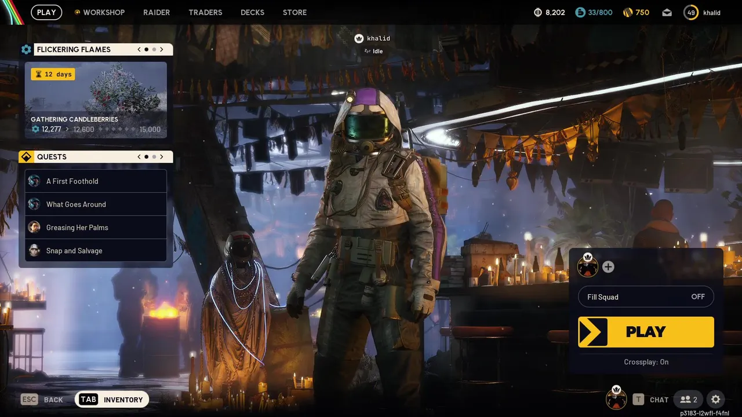Image resolution: width=742 pixels, height=417 pixels.
Task: Open the friends list showing 2
Action: pyautogui.click(x=689, y=400)
